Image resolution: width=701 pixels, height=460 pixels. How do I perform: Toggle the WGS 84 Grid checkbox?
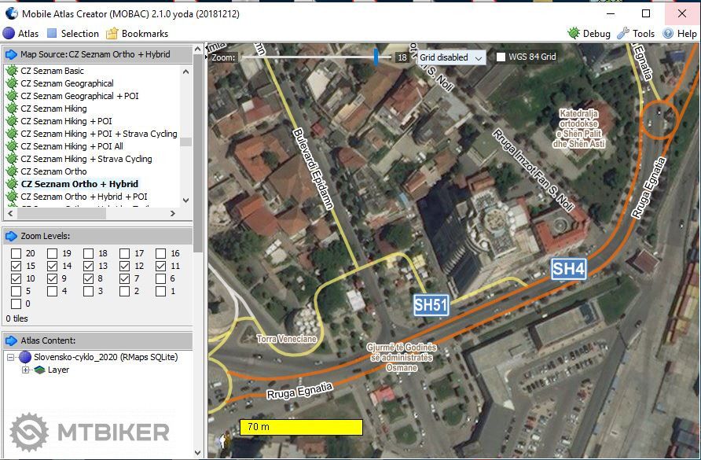(x=501, y=57)
